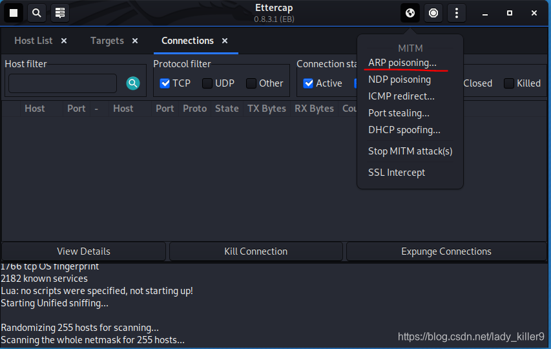Viewport: 551px width, 349px height.
Task: Open the three-dot Ettercap menu
Action: coord(457,13)
